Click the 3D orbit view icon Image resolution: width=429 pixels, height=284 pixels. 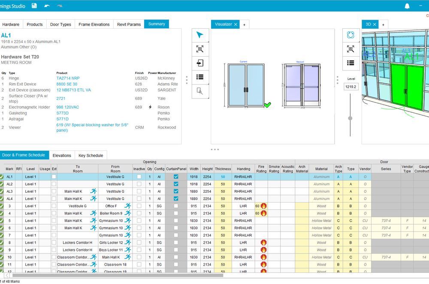click(x=350, y=35)
